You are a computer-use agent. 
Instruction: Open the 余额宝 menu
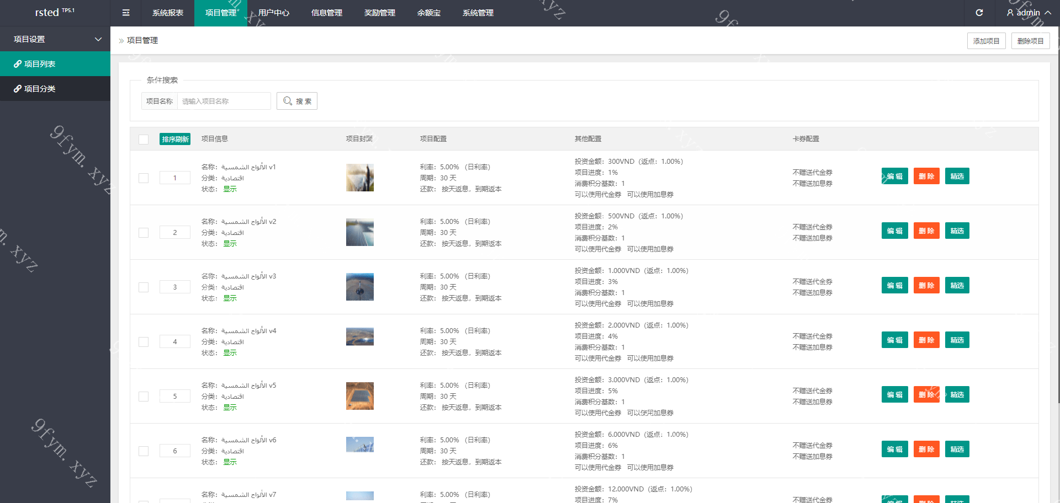tap(429, 13)
